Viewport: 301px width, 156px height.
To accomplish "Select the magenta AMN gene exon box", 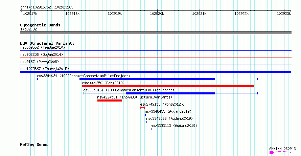I will pyautogui.click(x=271, y=153).
